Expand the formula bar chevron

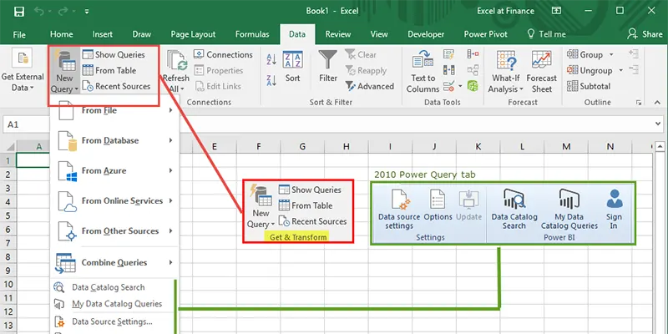pos(659,124)
